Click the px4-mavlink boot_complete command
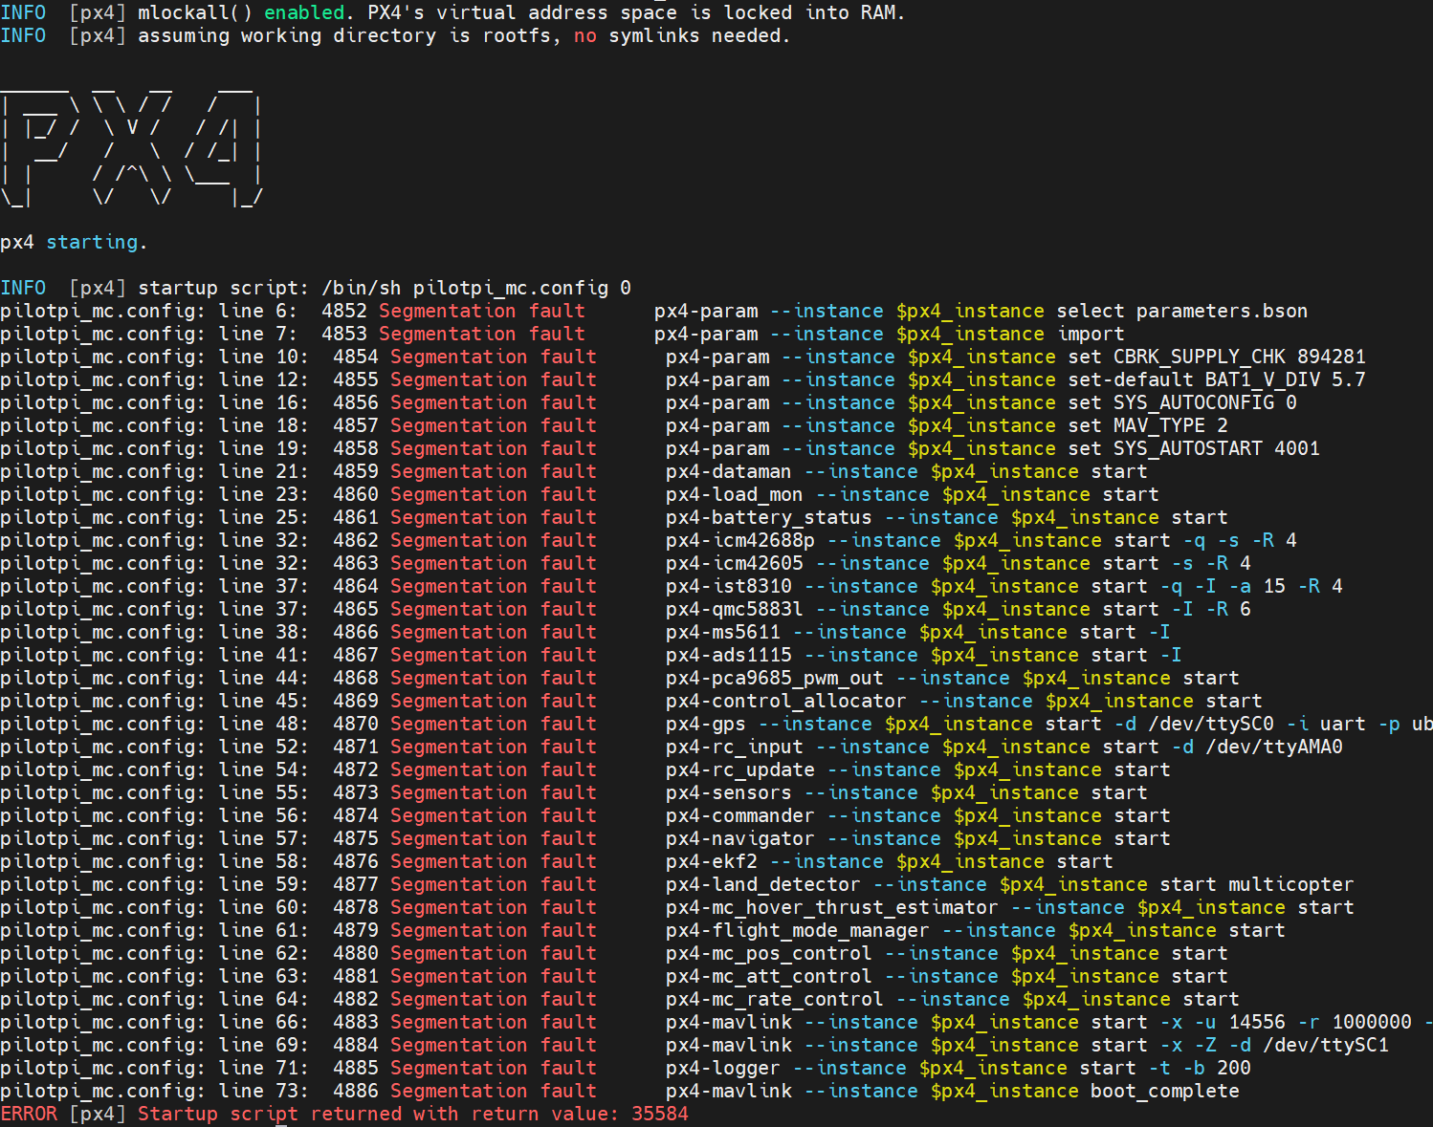Screen dimensions: 1433x1127 point(953,1091)
